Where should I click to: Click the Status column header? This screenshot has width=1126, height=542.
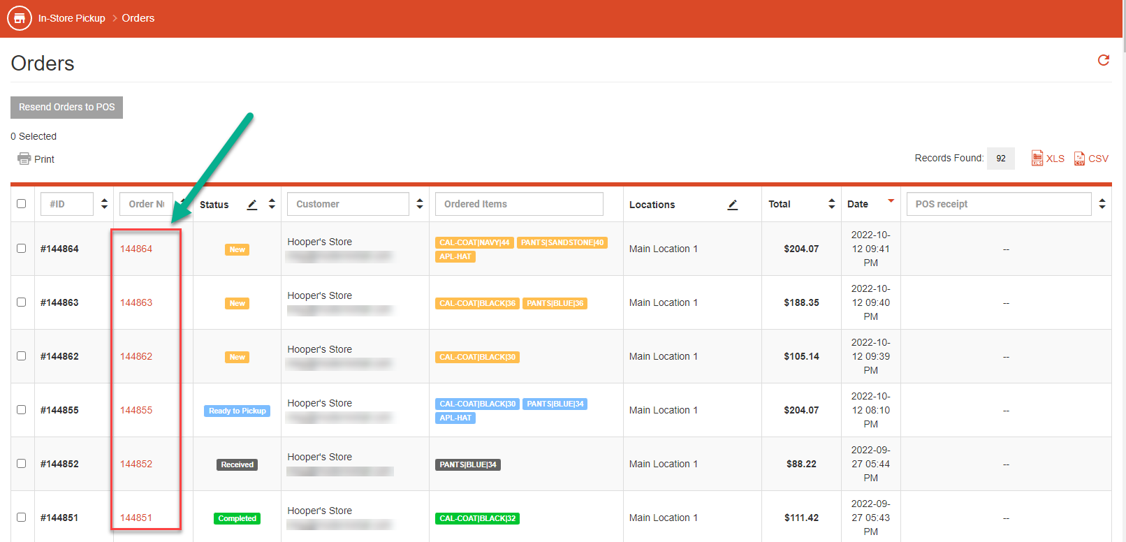coord(214,205)
